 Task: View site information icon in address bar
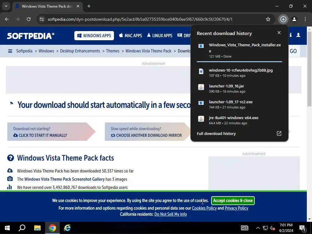click(x=41, y=19)
